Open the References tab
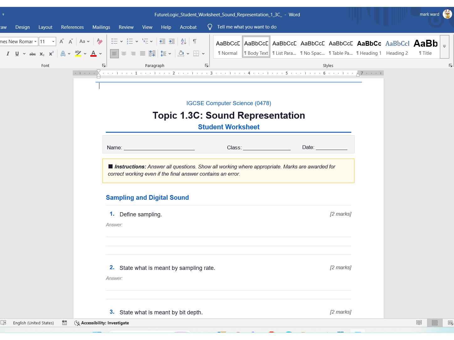The height and width of the screenshot is (340, 454). point(72,27)
